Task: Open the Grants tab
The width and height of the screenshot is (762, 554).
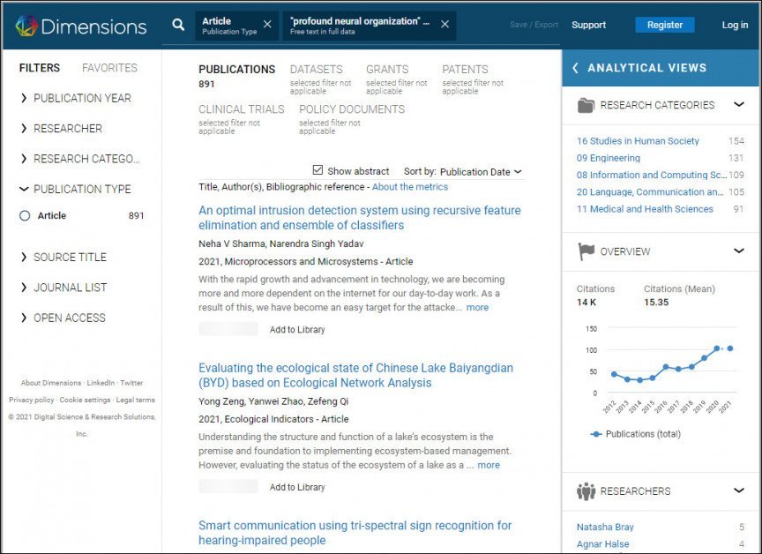Action: [387, 70]
